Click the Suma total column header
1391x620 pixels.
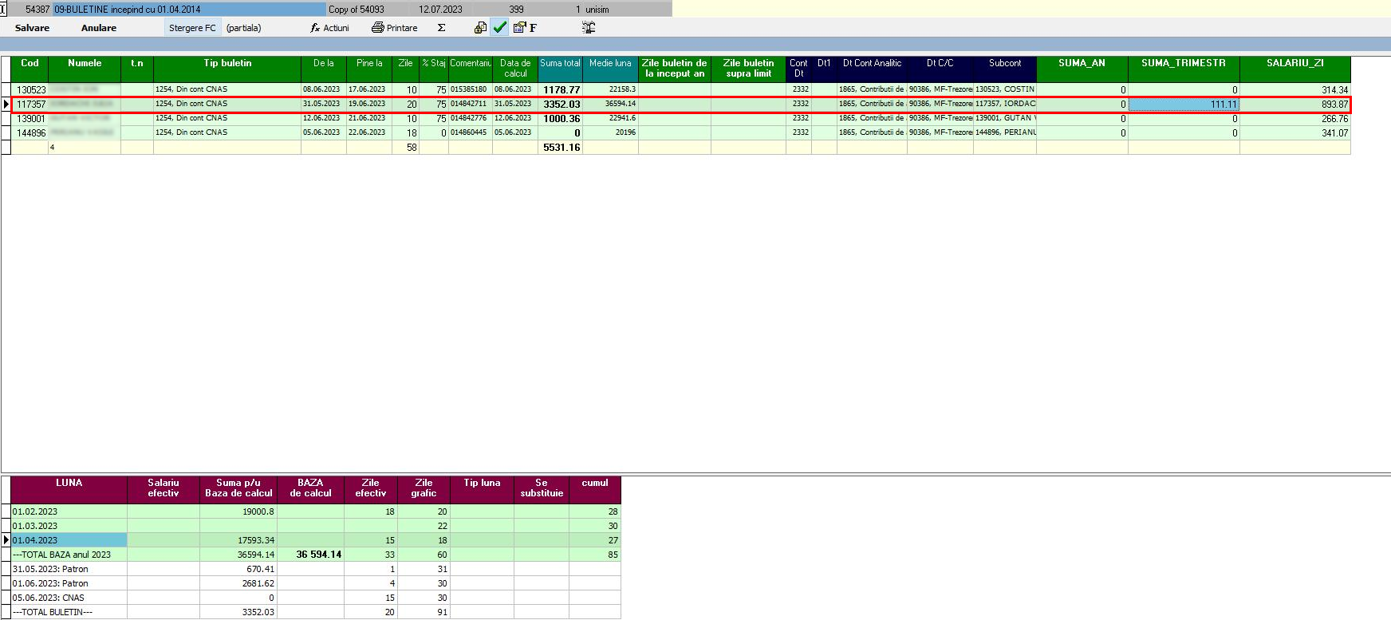[x=560, y=69]
